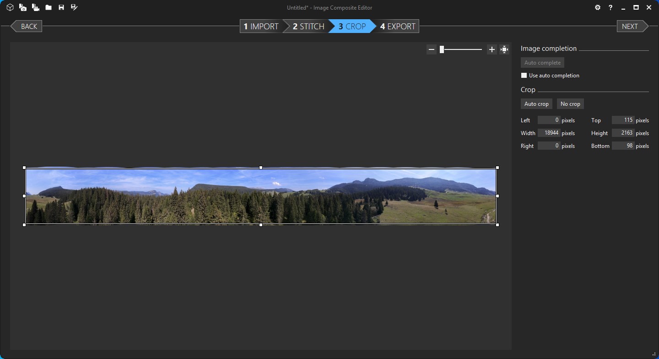Click the stitched panorama preview image
This screenshot has height=359, width=659.
(x=261, y=196)
